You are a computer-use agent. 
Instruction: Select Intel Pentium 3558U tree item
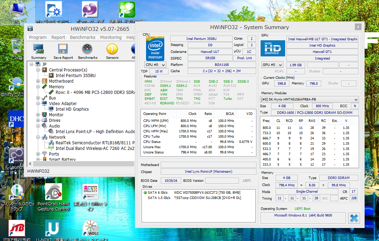point(75,75)
